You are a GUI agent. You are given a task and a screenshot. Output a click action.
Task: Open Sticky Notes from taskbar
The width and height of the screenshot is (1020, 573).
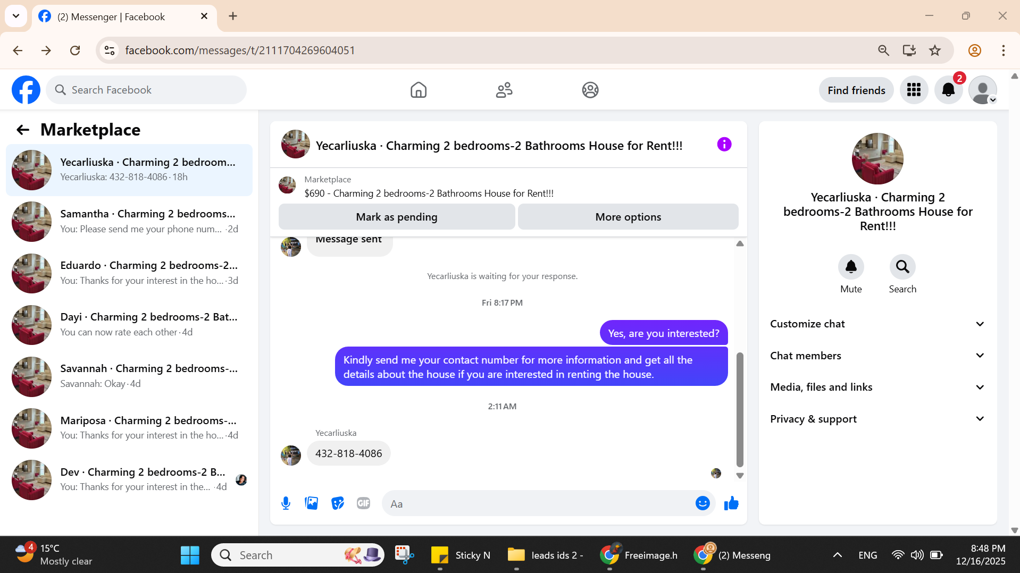(x=461, y=555)
